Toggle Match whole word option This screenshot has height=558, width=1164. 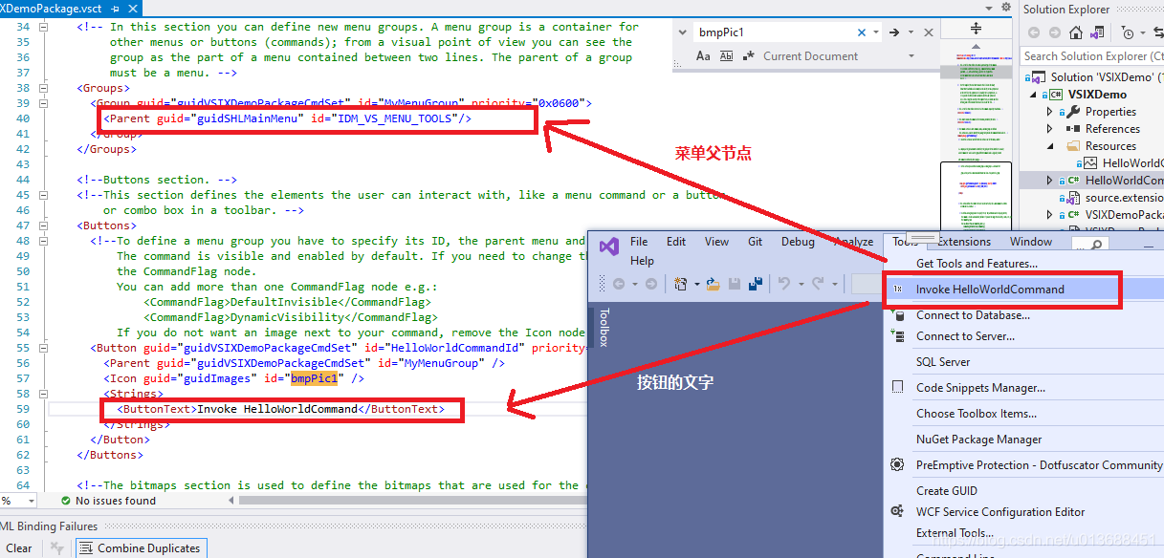[726, 56]
